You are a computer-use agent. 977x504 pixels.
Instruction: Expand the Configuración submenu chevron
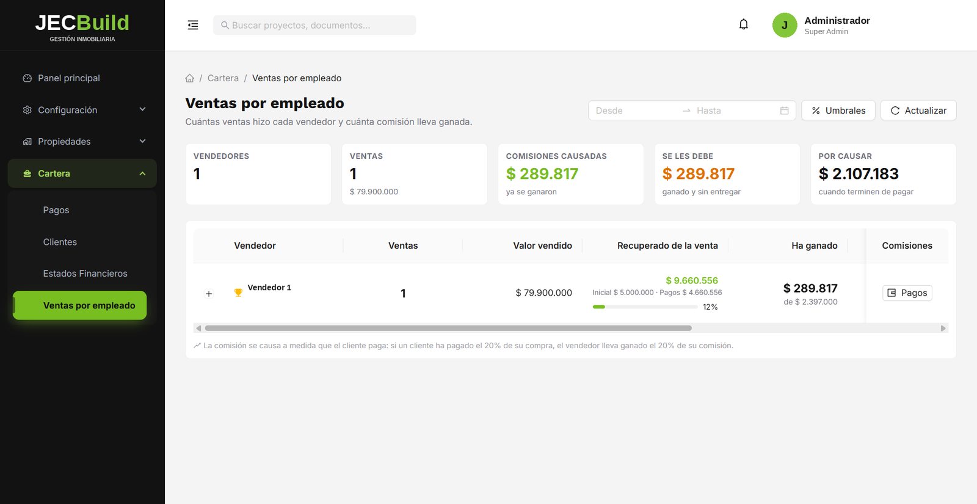pyautogui.click(x=142, y=109)
